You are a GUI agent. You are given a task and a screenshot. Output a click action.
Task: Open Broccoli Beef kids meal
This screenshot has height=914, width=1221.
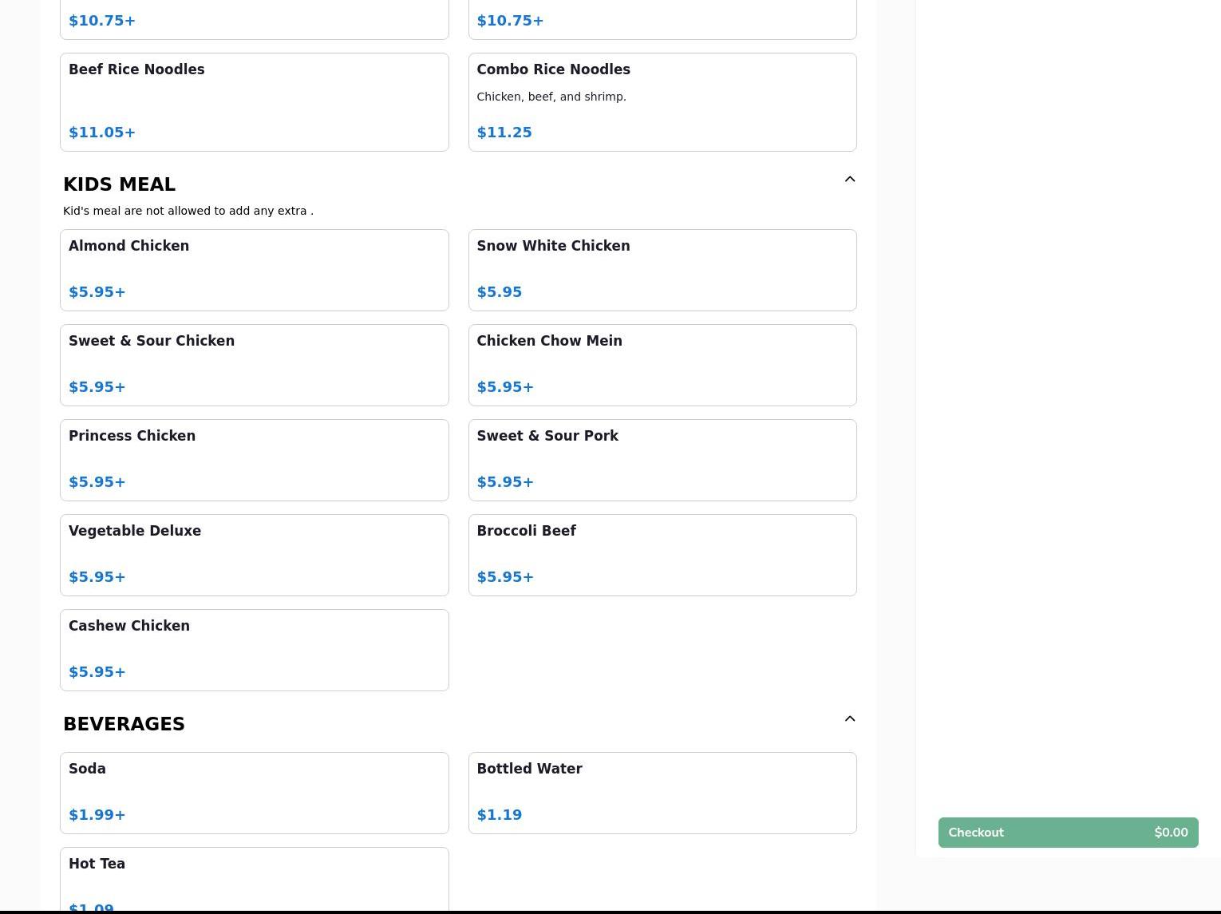coord(662,555)
